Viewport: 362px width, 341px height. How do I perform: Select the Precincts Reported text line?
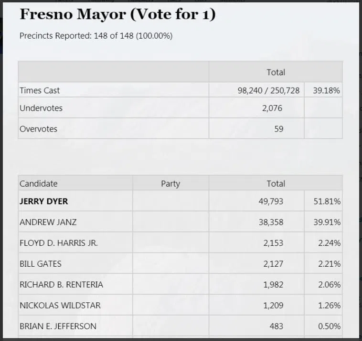[x=96, y=36]
